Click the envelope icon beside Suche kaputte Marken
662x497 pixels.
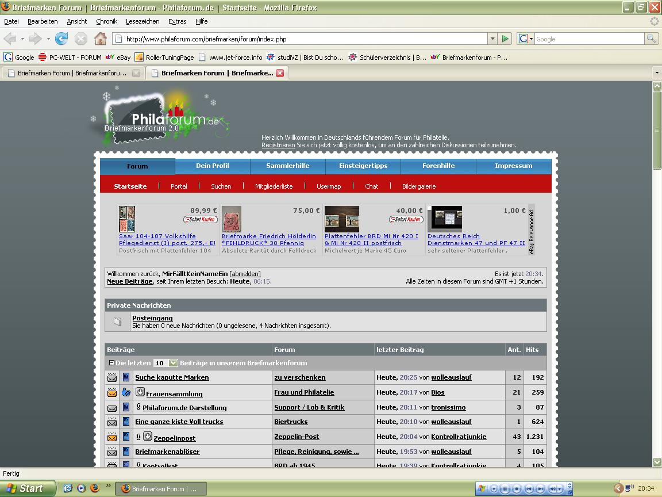[x=112, y=378]
